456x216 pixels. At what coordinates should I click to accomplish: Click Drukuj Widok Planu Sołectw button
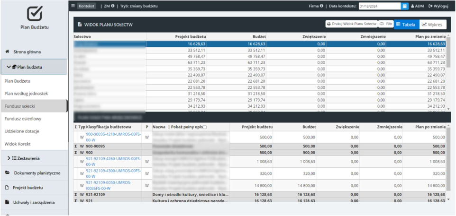[x=351, y=25]
